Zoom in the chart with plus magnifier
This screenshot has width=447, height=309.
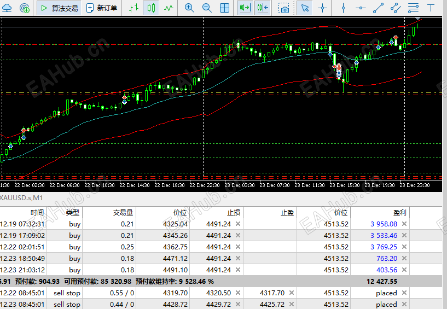tap(189, 8)
